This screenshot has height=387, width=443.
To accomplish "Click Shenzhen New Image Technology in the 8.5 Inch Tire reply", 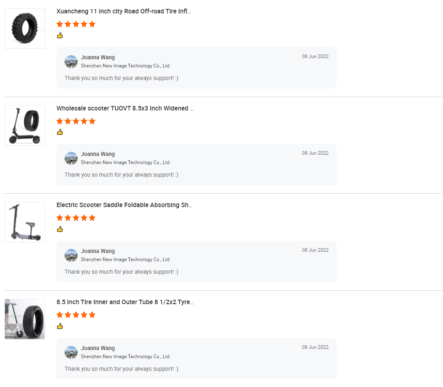I will (x=125, y=357).
